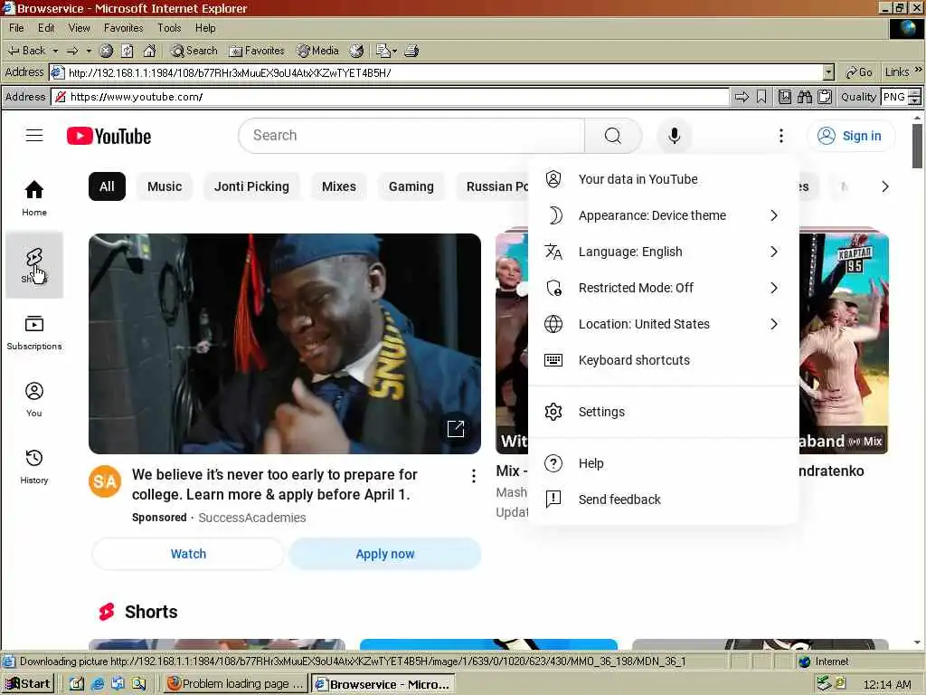Click Browservice bookmark icon
The height and width of the screenshot is (695, 926).
click(x=761, y=97)
